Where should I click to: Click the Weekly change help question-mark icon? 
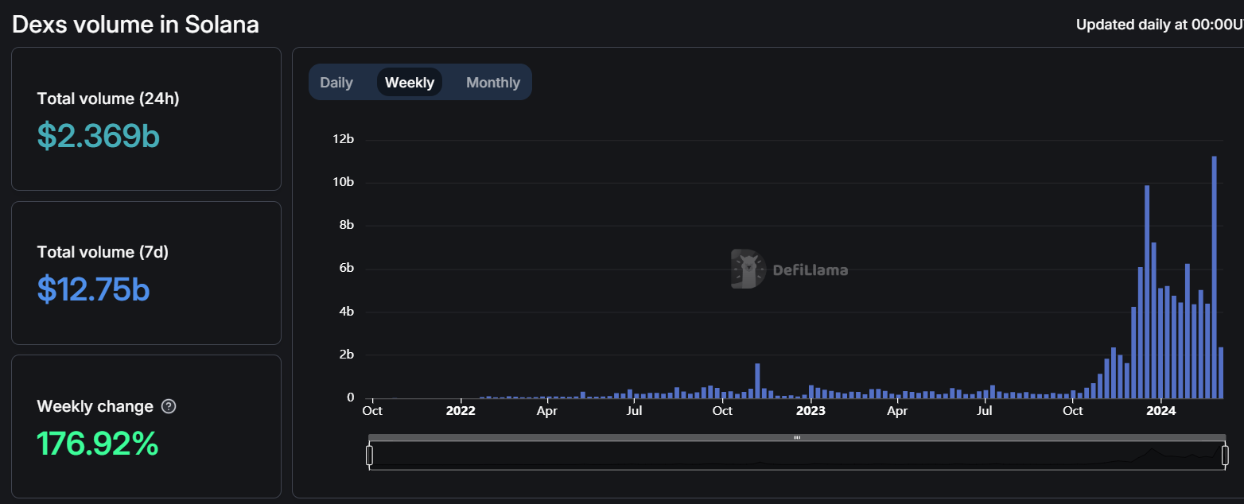click(x=169, y=406)
